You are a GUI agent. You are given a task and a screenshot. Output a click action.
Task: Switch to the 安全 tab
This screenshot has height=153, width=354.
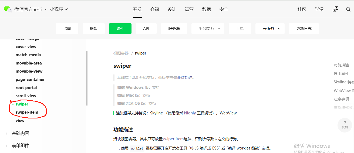click(x=224, y=9)
